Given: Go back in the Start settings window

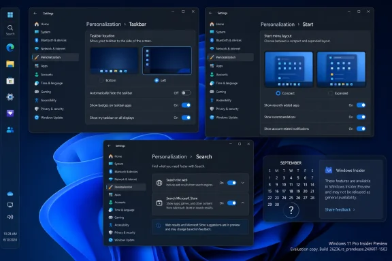Looking at the screenshot, I should [210, 13].
